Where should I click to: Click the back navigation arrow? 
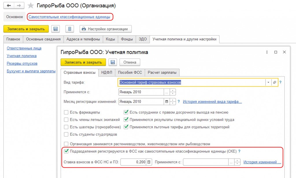(9, 6)
